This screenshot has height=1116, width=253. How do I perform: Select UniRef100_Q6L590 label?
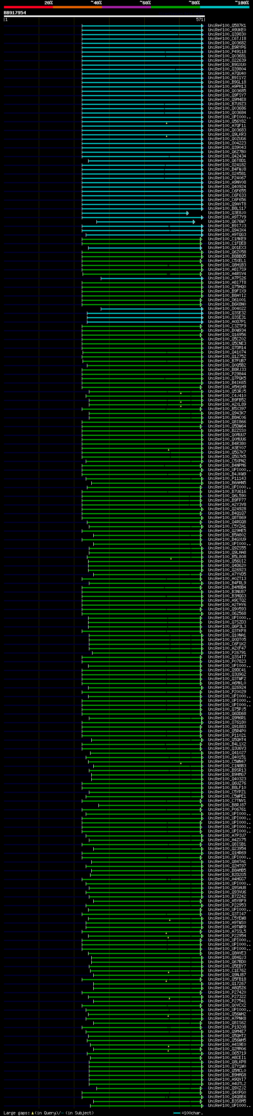point(227,496)
